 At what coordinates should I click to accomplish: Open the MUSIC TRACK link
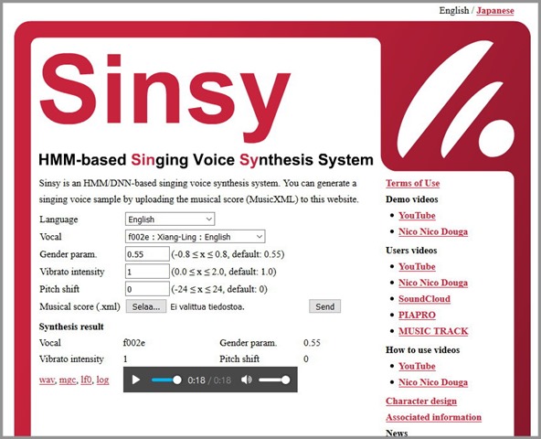click(x=433, y=331)
